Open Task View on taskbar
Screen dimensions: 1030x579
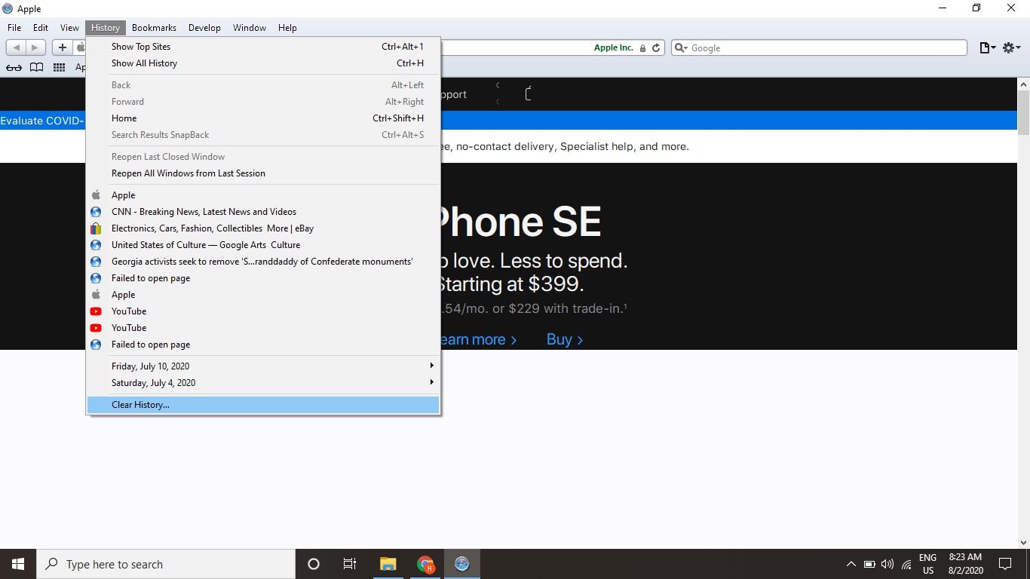click(350, 564)
